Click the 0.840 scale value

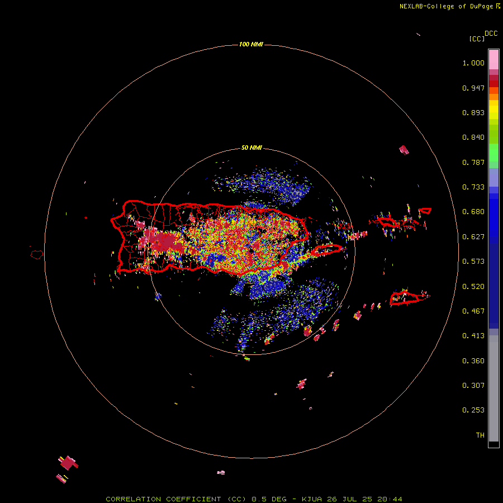473,137
